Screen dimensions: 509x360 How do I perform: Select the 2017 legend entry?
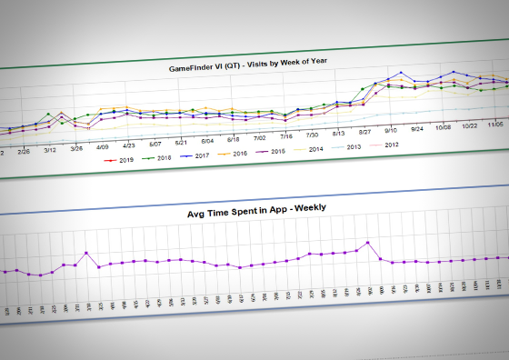pos(195,155)
